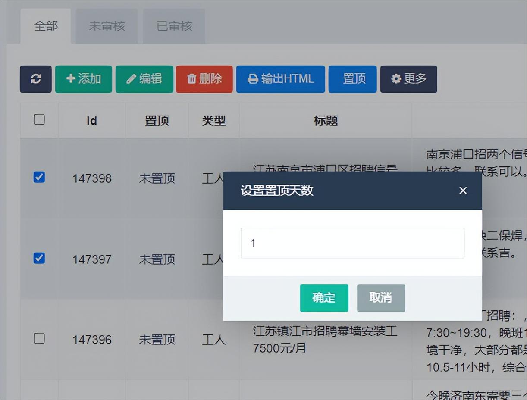Uncheck the checkbox for row 147397
Viewport: 527px width, 400px height.
(x=39, y=258)
